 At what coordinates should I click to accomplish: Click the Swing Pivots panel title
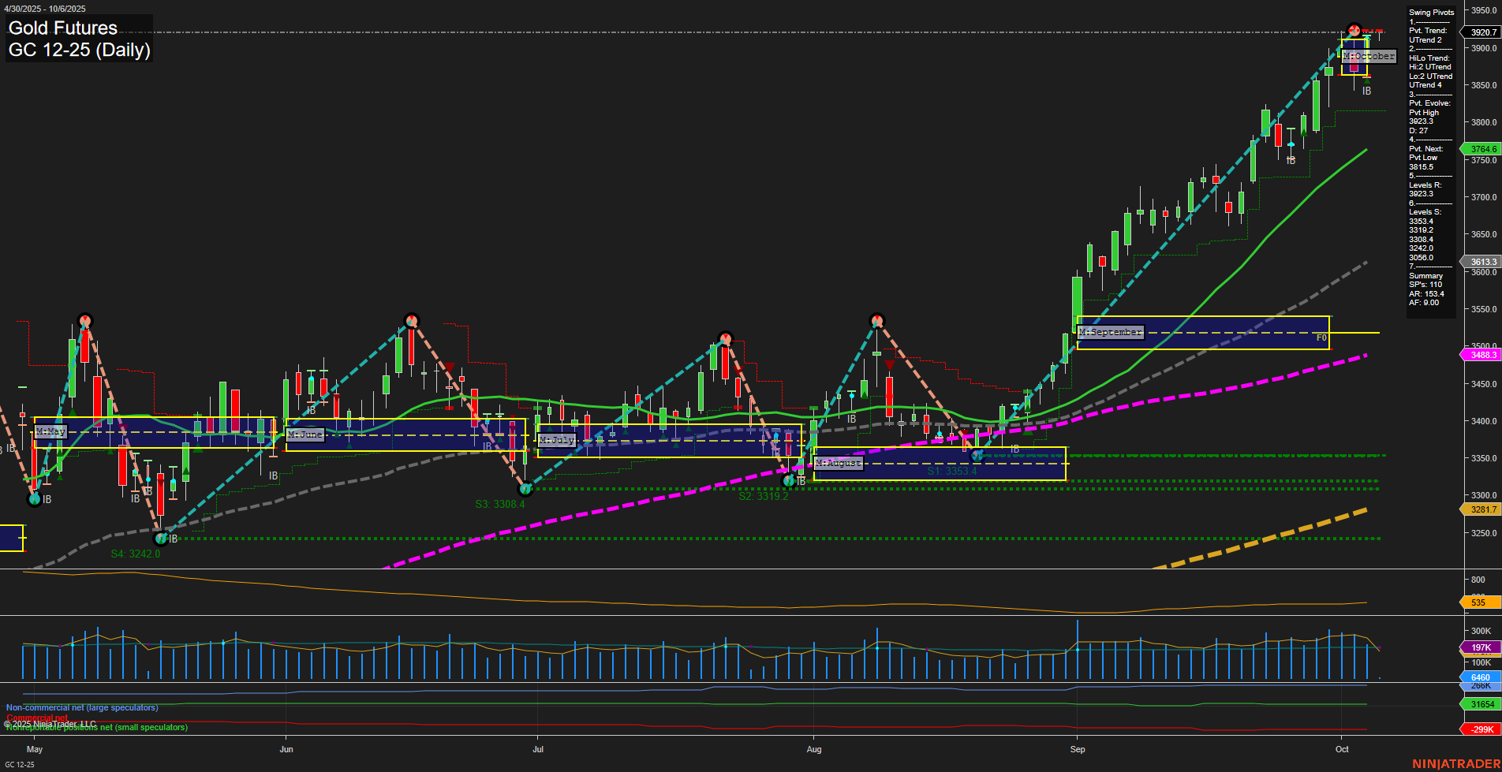(x=1430, y=12)
